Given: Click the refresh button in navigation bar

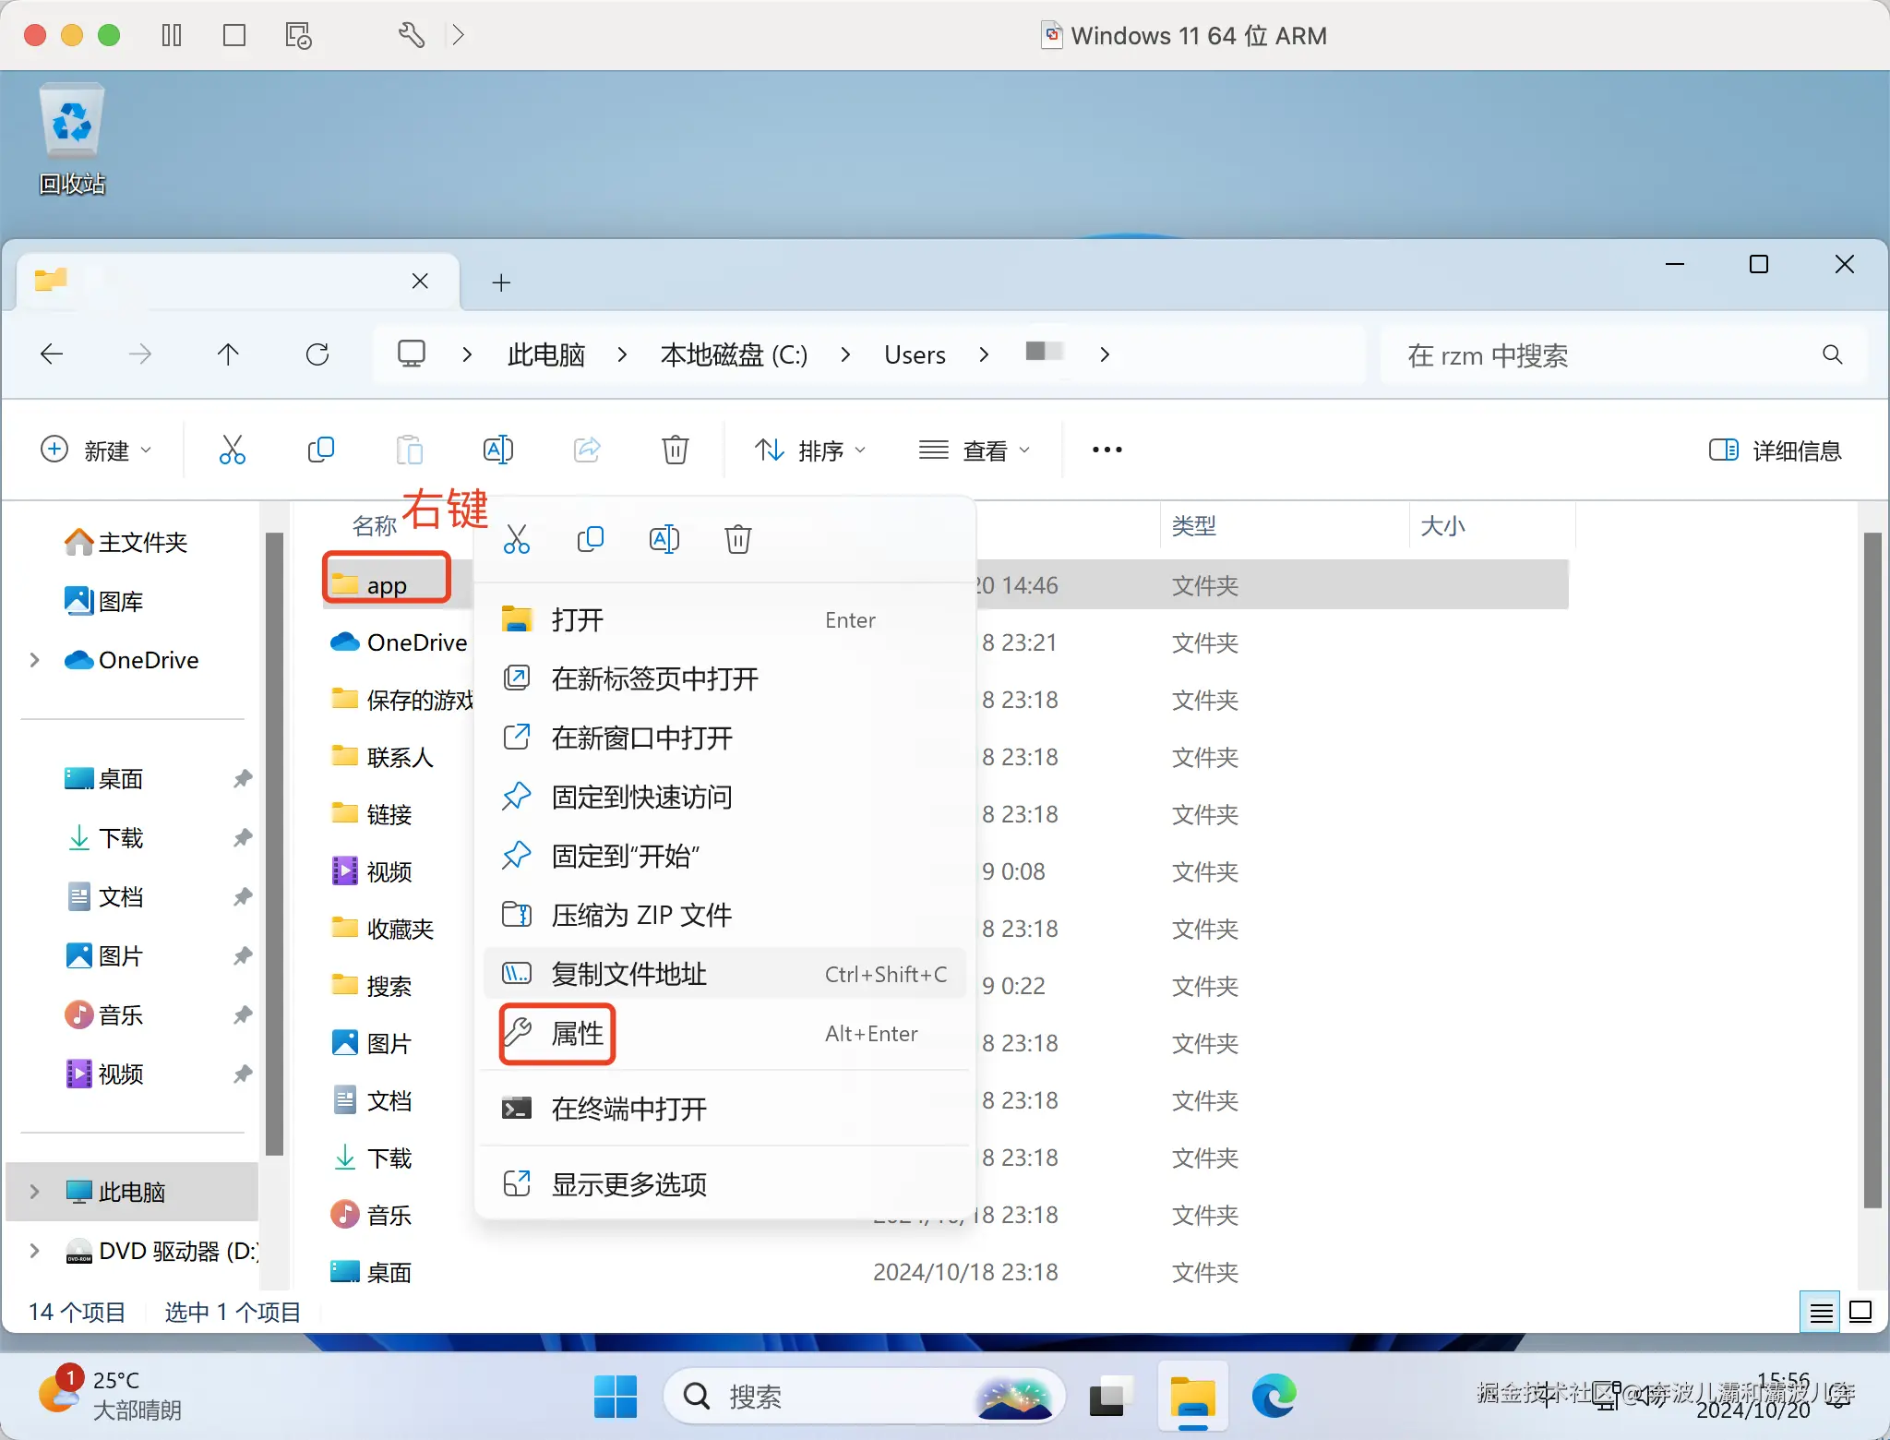Looking at the screenshot, I should click(x=317, y=354).
